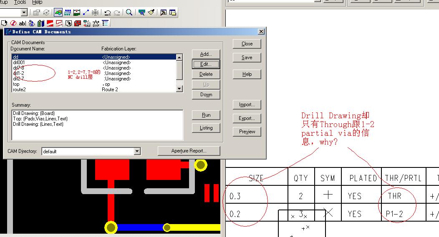Open the Project Explorer window icon
This screenshot has height=237, width=439.
click(173, 12)
